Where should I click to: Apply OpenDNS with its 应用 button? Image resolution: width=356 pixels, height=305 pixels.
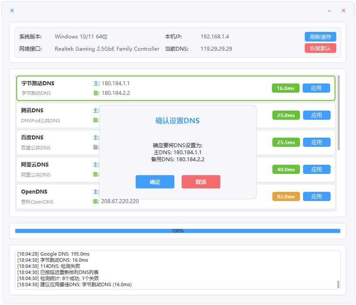pyautogui.click(x=317, y=196)
